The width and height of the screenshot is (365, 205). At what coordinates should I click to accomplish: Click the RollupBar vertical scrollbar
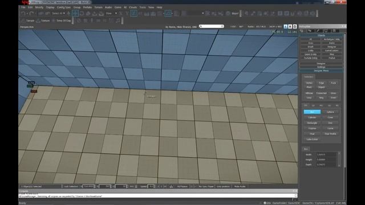pos(345,100)
